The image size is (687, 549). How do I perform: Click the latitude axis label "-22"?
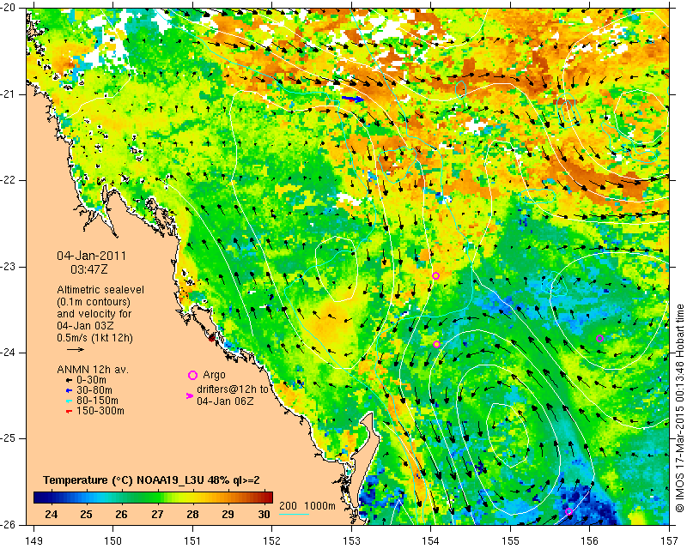tap(9, 180)
